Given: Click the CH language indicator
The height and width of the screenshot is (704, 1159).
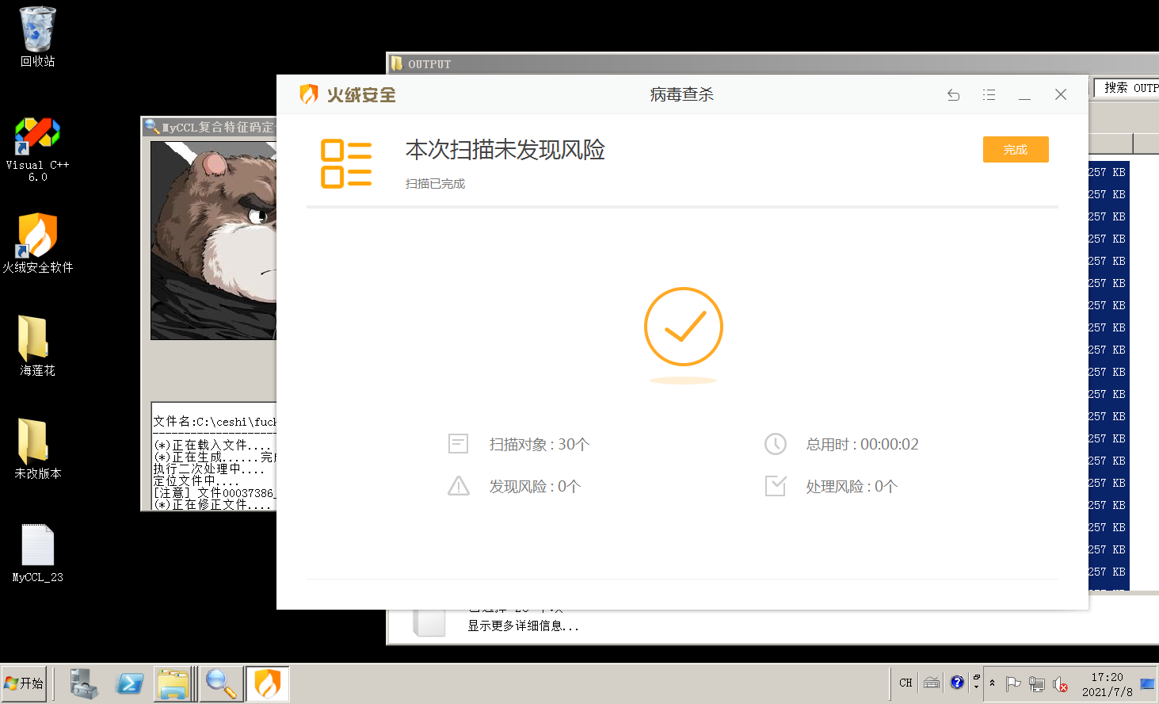Looking at the screenshot, I should point(905,683).
